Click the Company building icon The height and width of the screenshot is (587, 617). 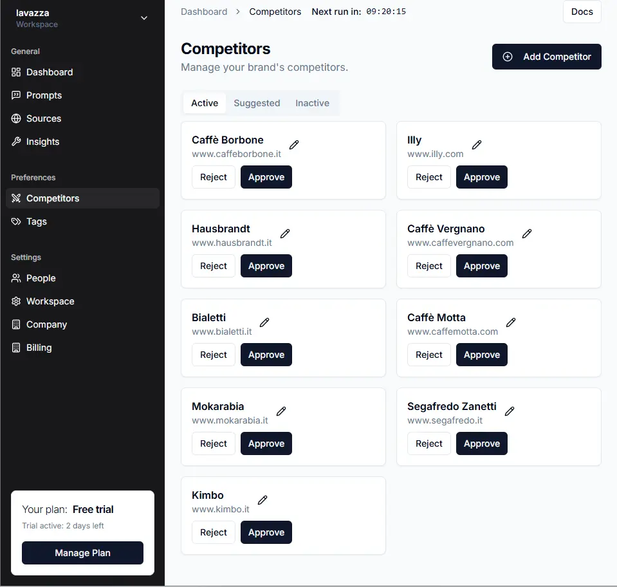(x=15, y=324)
